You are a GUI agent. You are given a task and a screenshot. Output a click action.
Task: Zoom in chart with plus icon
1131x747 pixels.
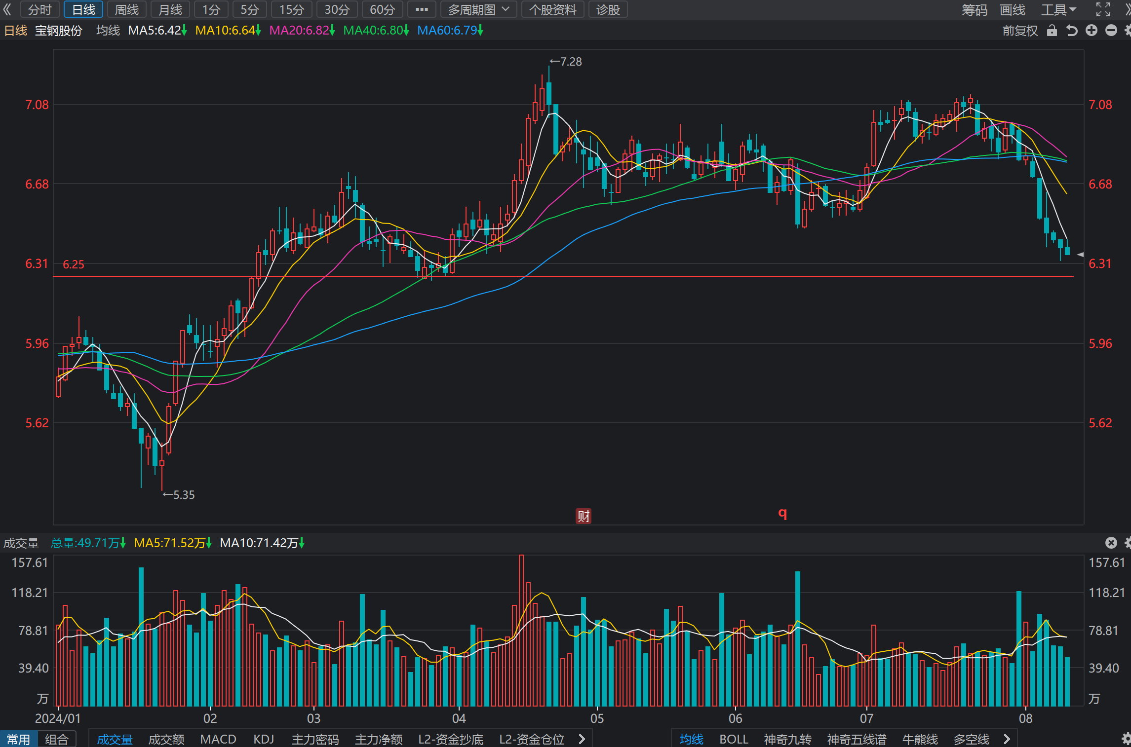click(x=1092, y=31)
